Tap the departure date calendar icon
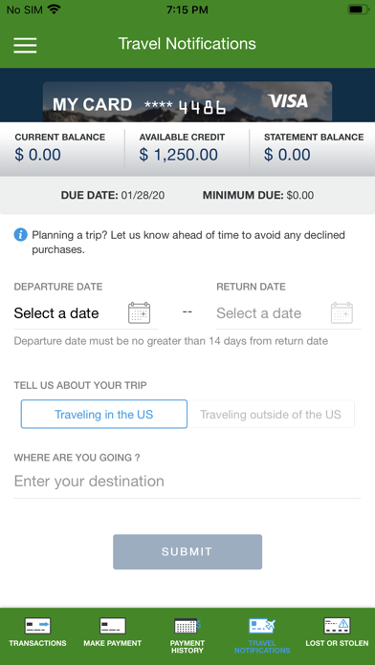This screenshot has height=665, width=375. [x=140, y=313]
